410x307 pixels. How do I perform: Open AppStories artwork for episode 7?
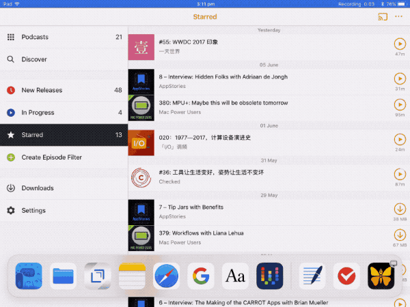click(141, 212)
